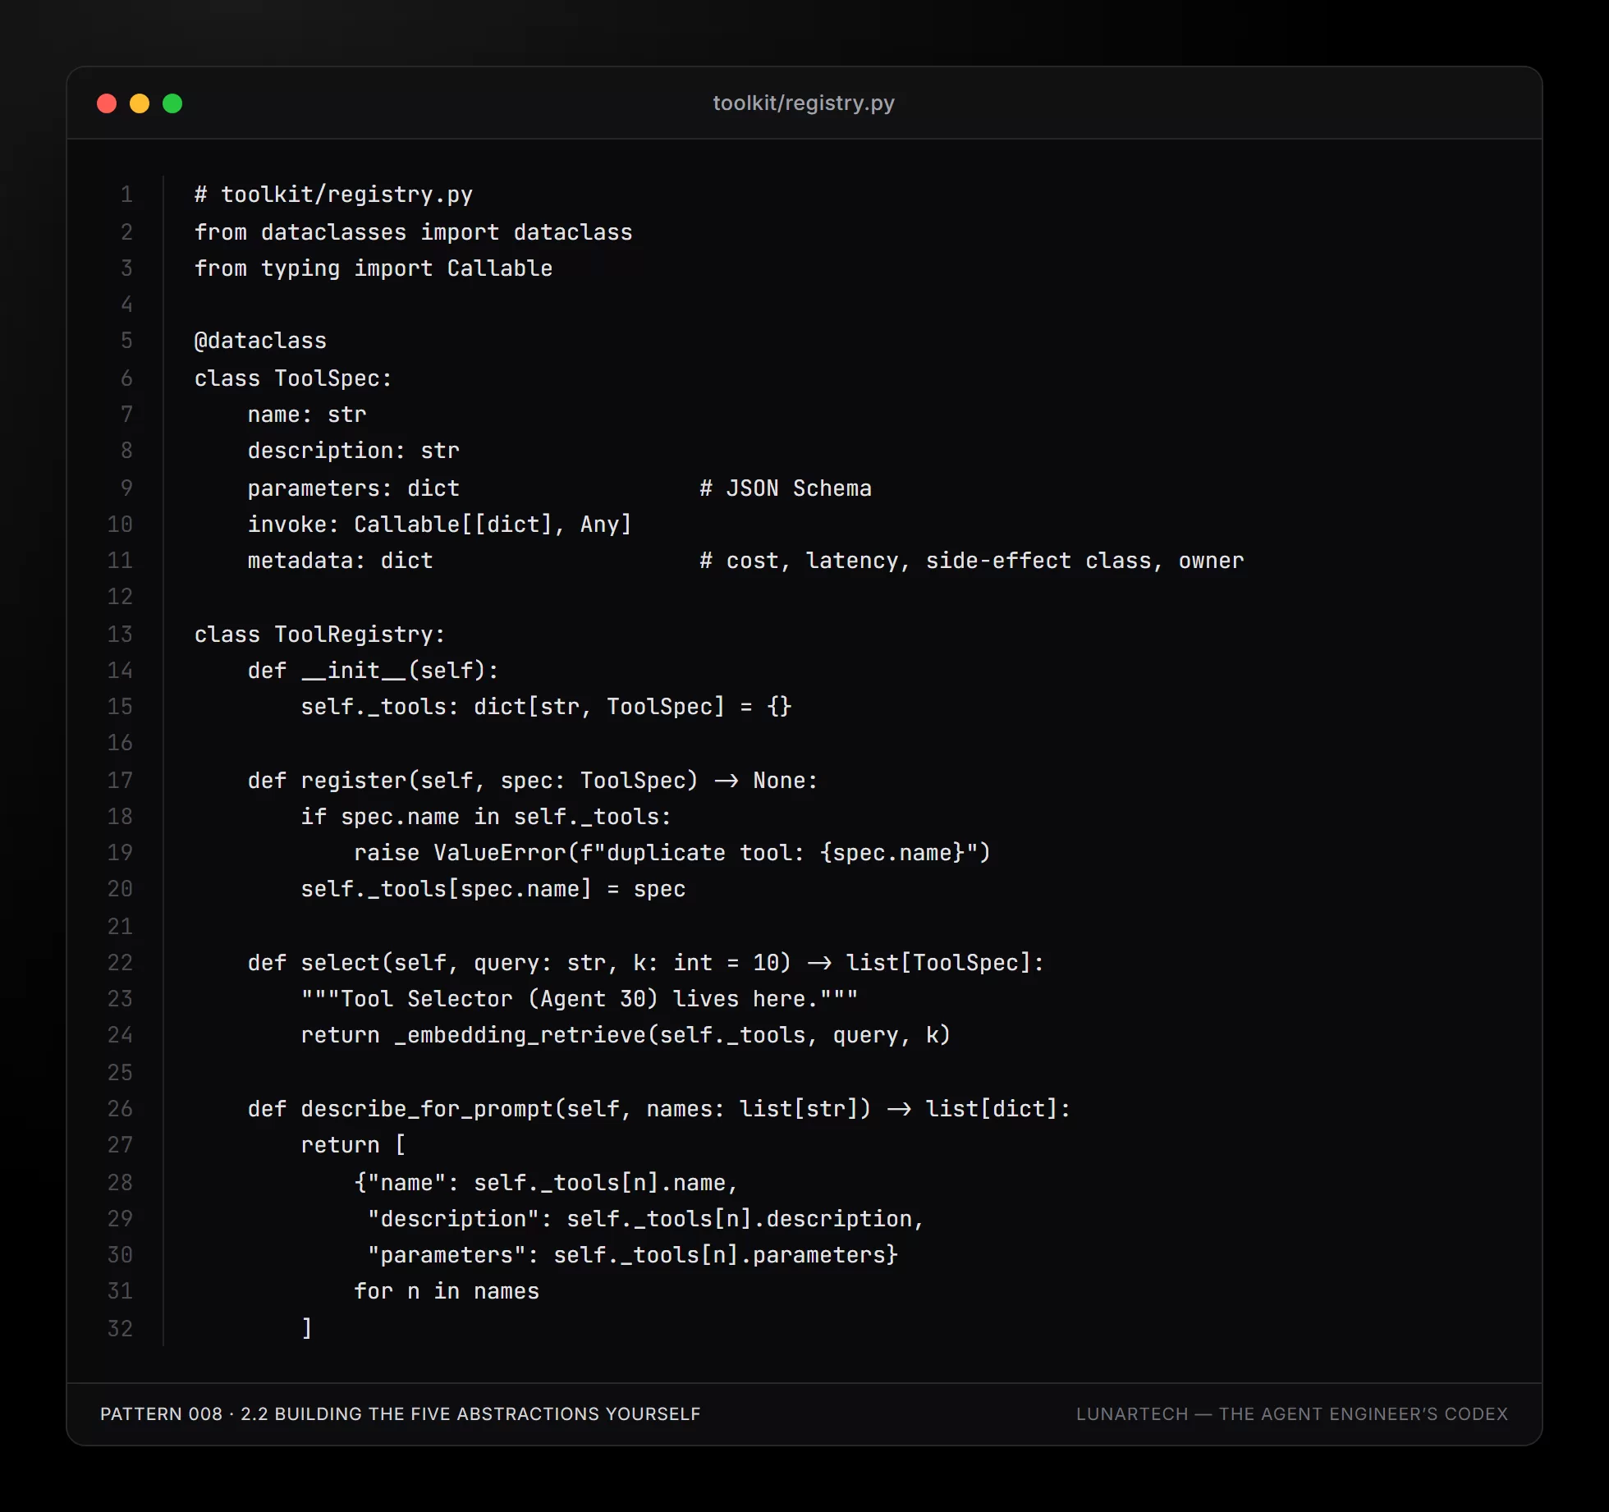Click the toolkit/registry.py window title
This screenshot has height=1512, width=1609.
click(804, 103)
